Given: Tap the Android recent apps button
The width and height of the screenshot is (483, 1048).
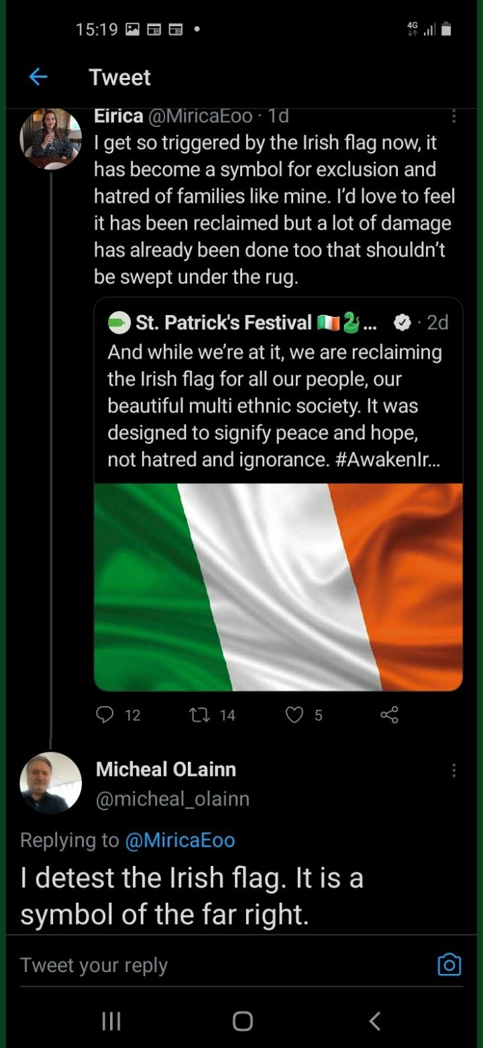Looking at the screenshot, I should click(x=111, y=1021).
